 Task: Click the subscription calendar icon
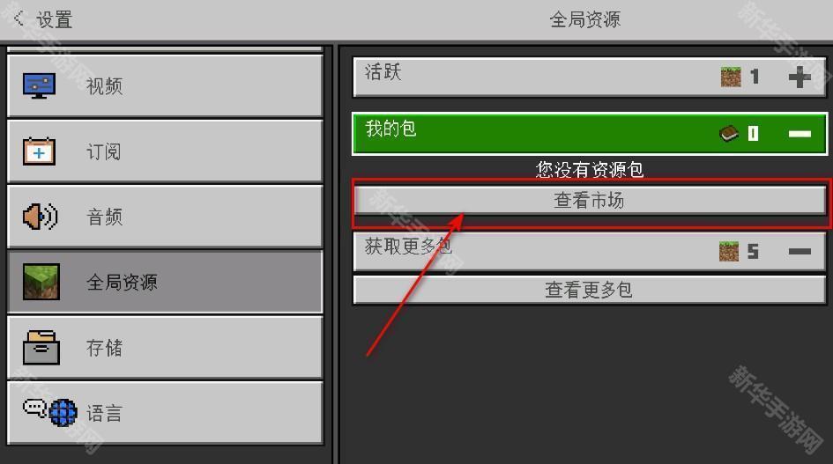[39, 151]
